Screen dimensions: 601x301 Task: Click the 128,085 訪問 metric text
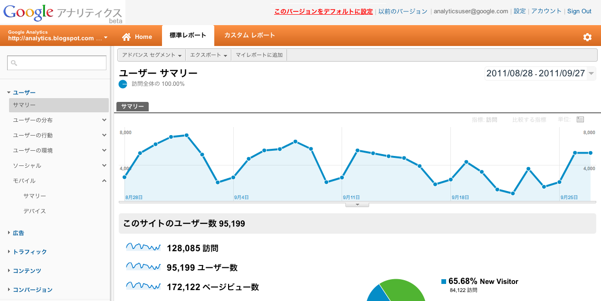pyautogui.click(x=192, y=248)
